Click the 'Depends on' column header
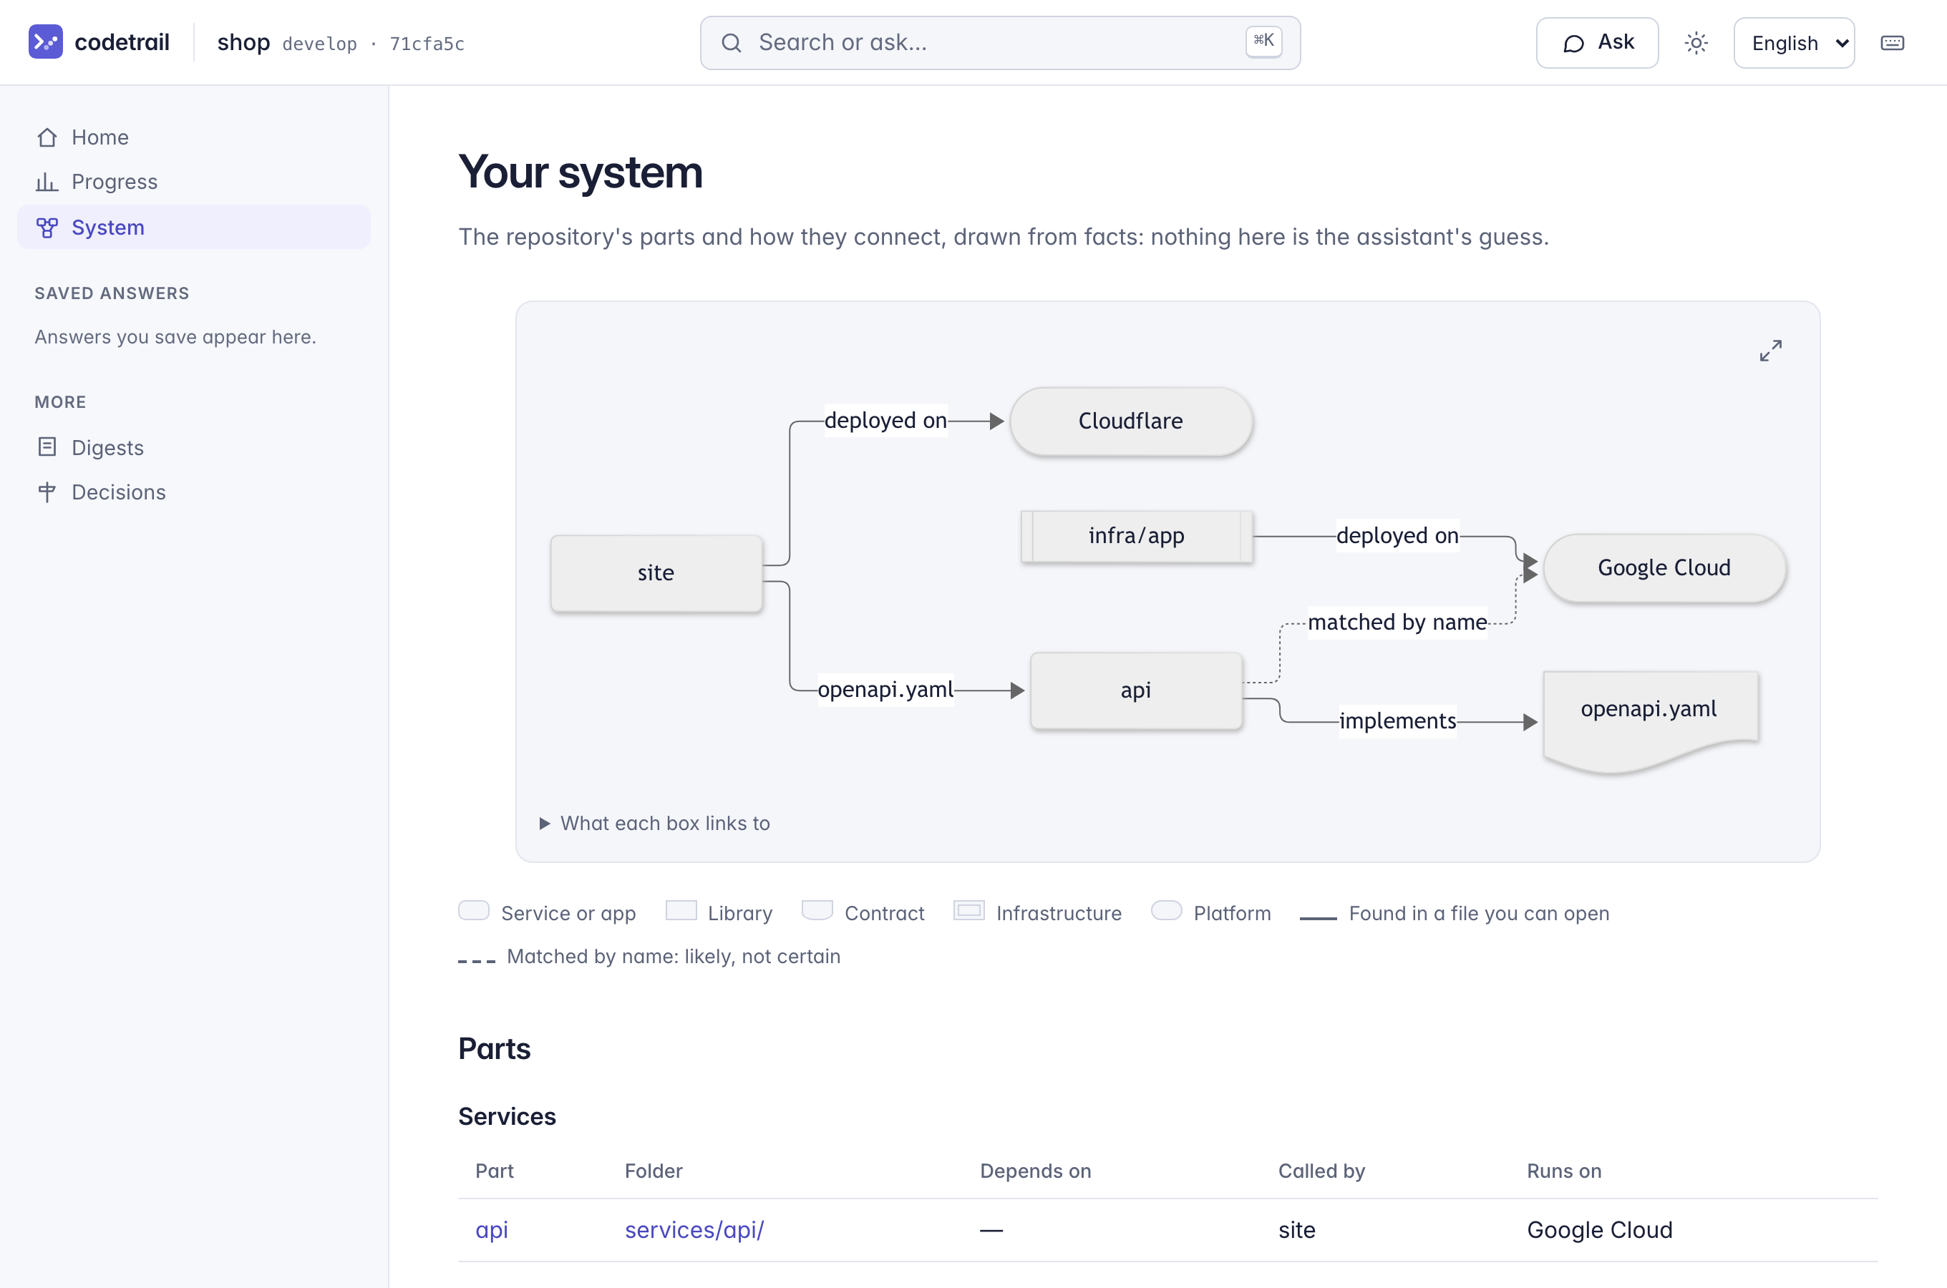 pyautogui.click(x=1035, y=1171)
